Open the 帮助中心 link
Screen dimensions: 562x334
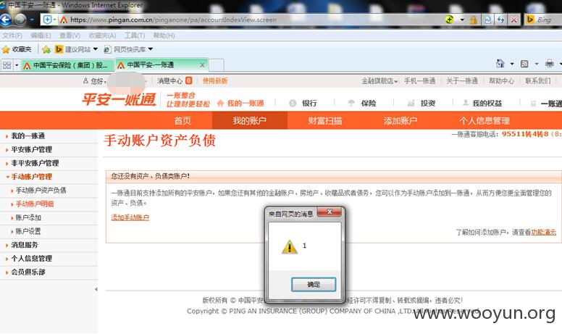pyautogui.click(x=501, y=81)
